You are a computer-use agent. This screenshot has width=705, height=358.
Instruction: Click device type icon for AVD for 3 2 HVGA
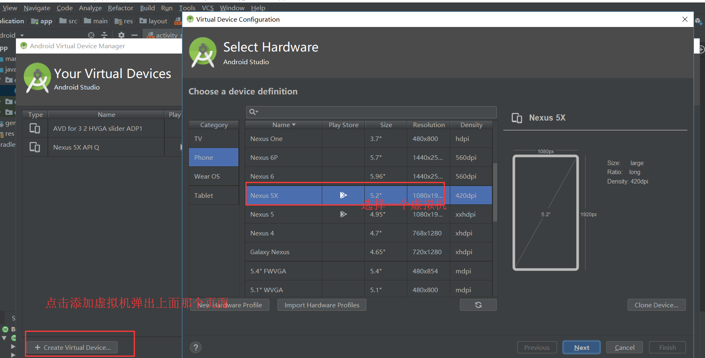click(35, 128)
